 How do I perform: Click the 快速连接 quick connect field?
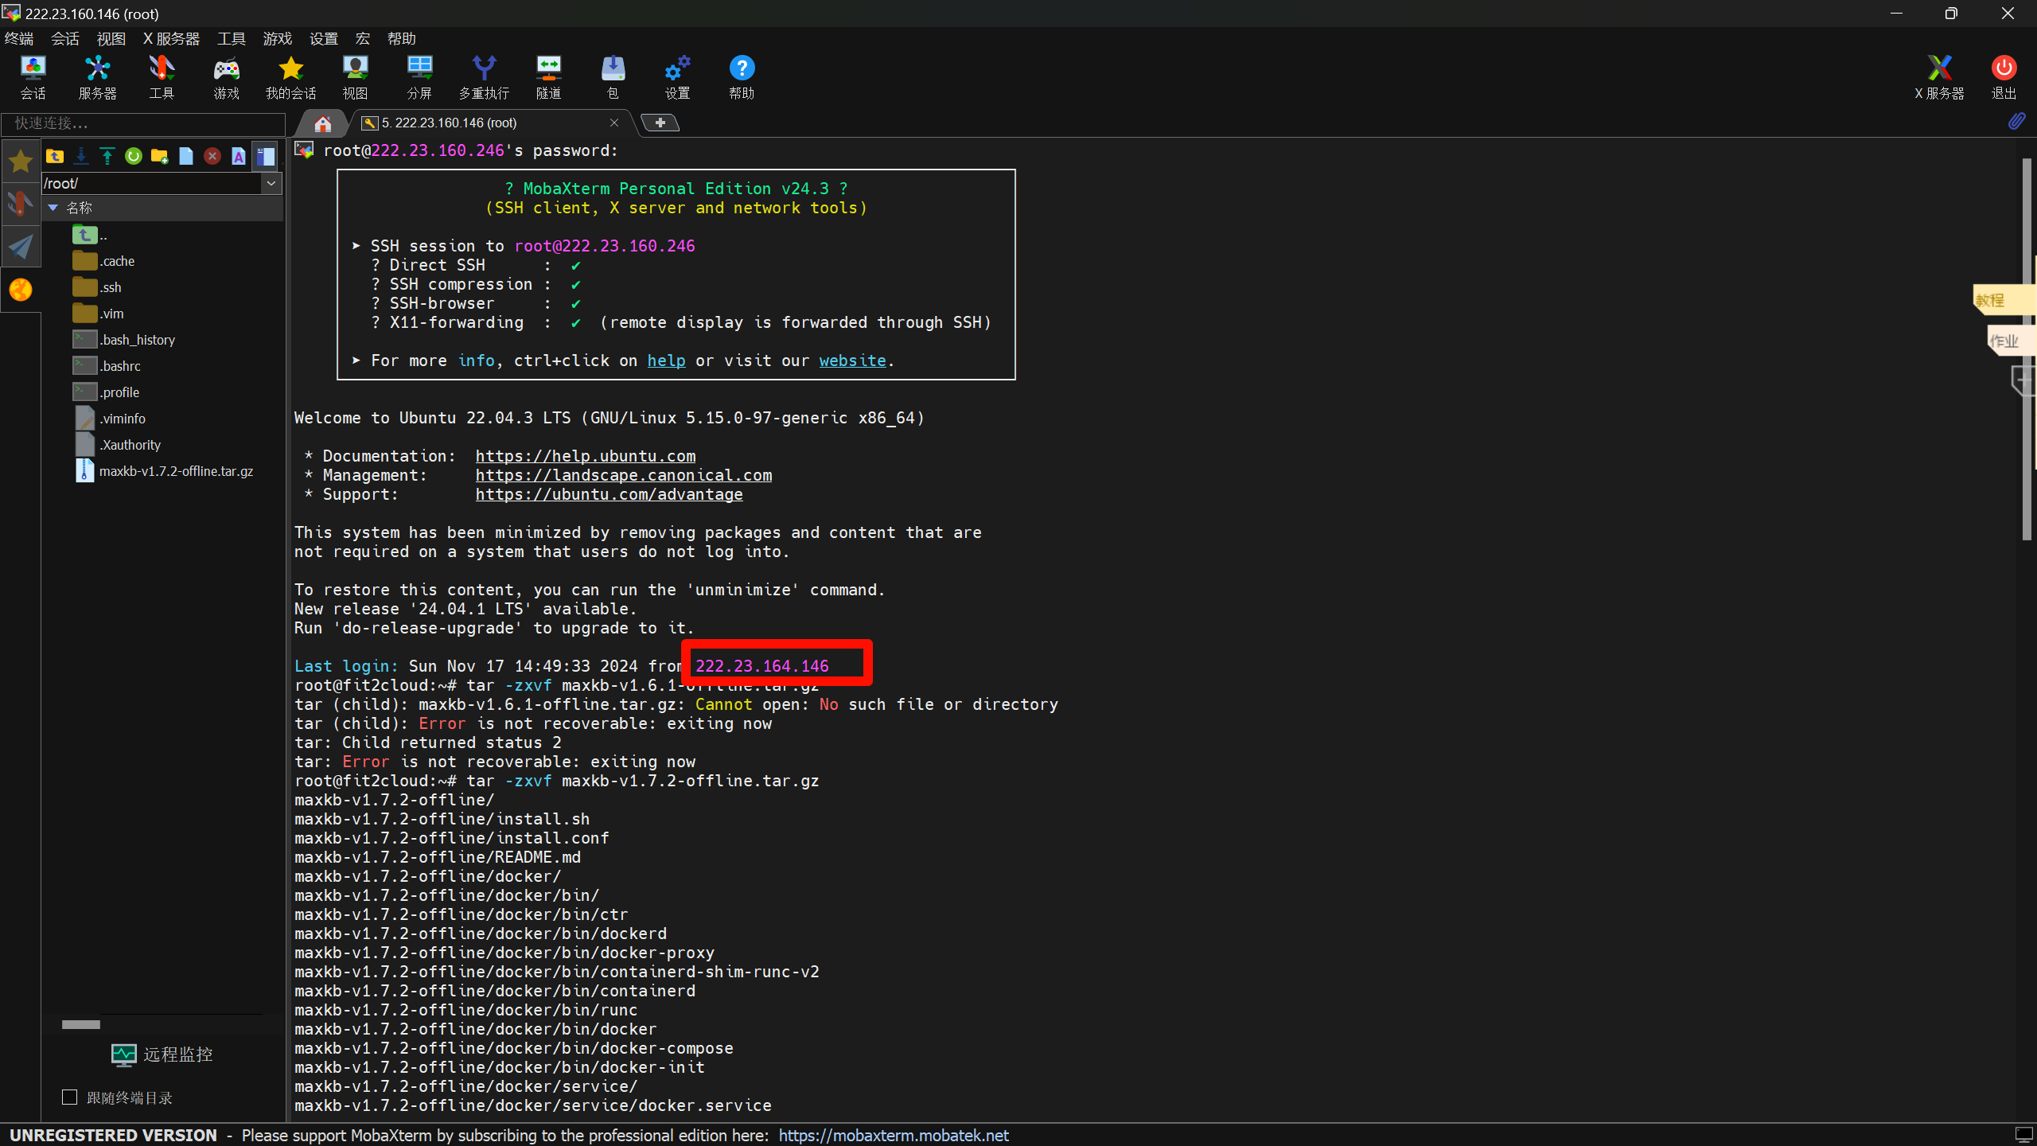[x=143, y=123]
